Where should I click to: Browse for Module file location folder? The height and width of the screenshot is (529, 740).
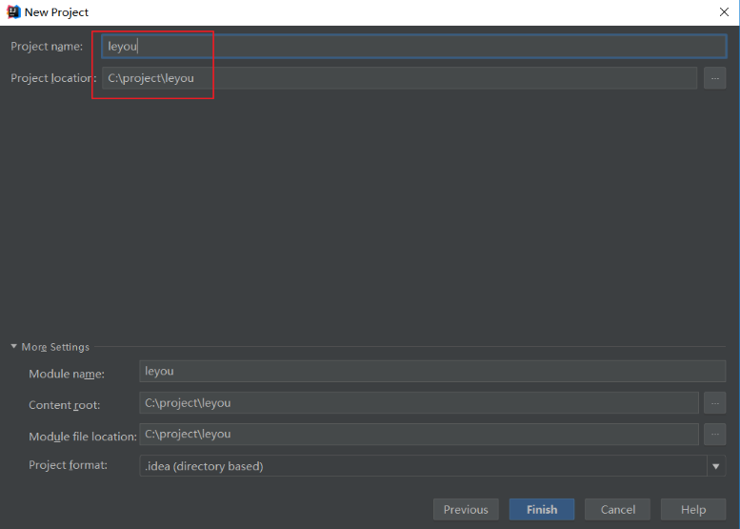click(x=714, y=434)
